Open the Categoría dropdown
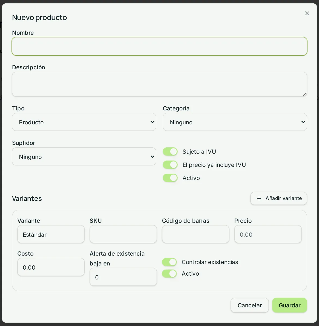 coord(235,122)
